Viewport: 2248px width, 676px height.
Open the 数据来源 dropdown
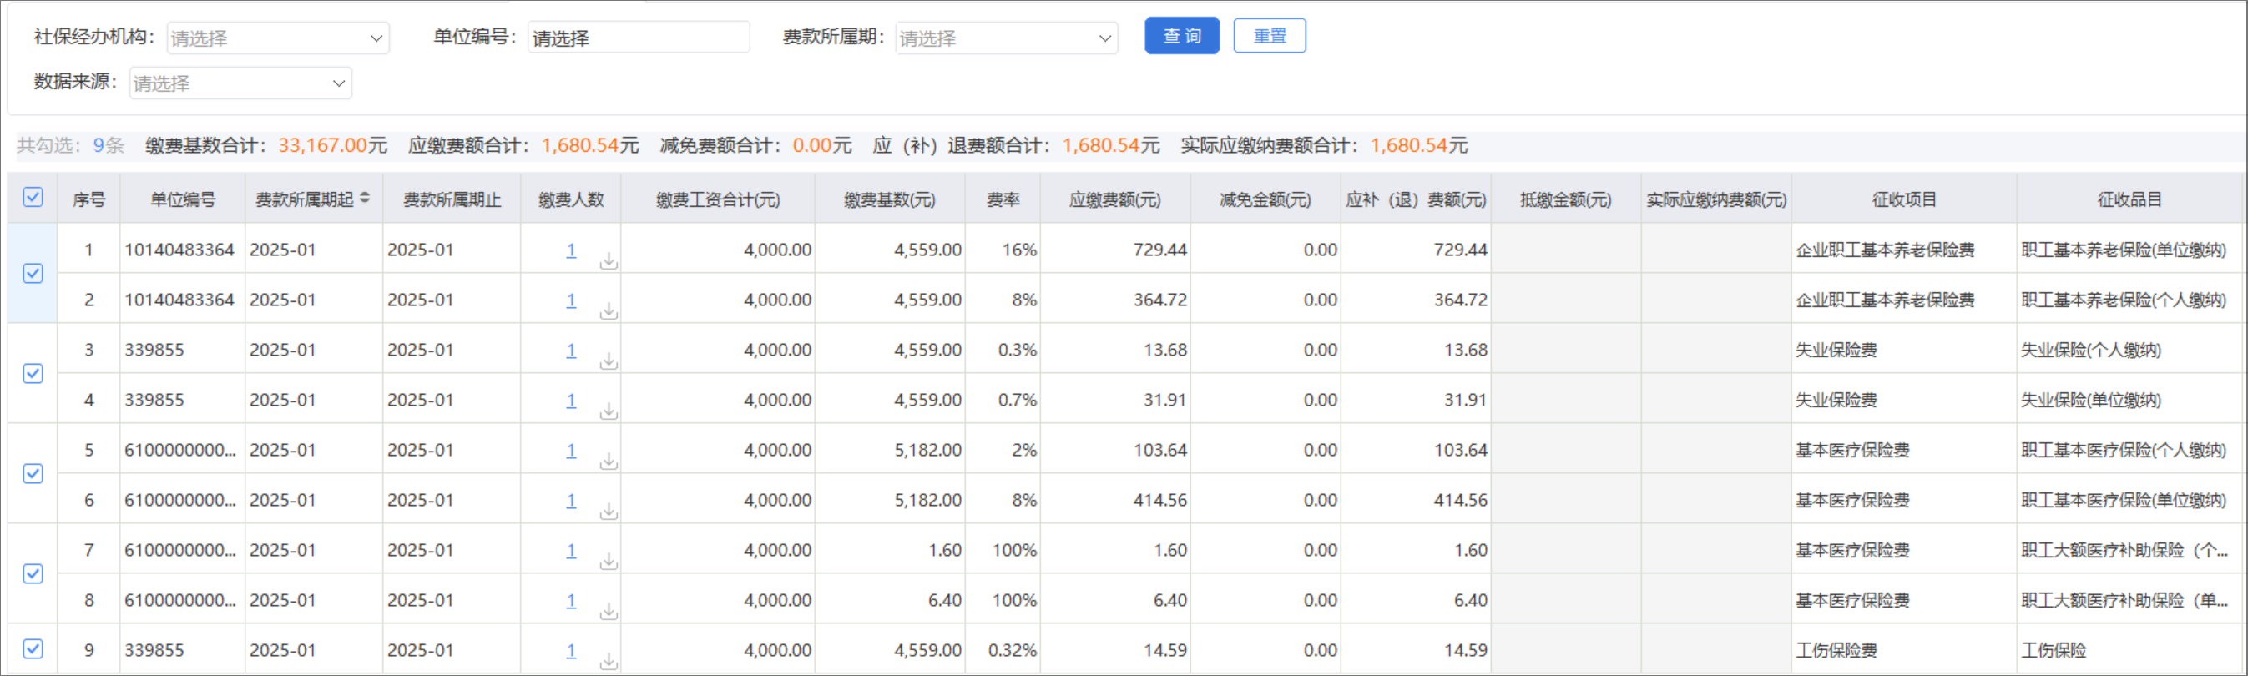click(x=240, y=83)
